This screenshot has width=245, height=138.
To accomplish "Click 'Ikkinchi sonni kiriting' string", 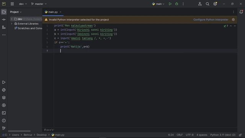I will pyautogui.click(x=95, y=34).
